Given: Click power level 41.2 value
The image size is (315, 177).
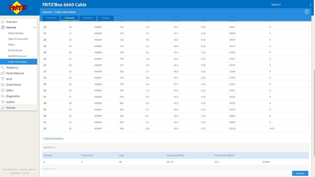Looking at the screenshot, I should [216, 162].
